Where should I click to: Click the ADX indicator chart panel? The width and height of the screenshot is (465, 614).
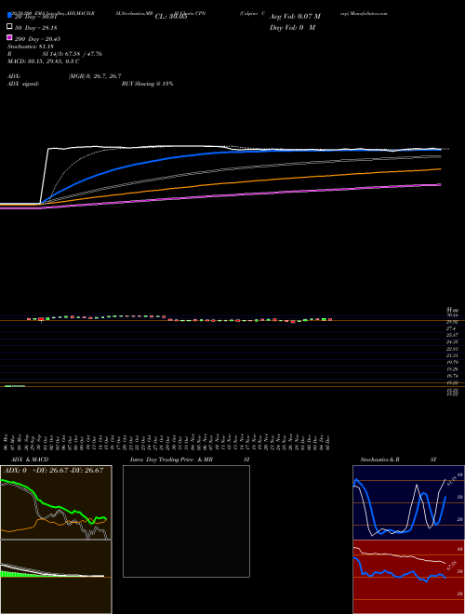click(x=56, y=502)
